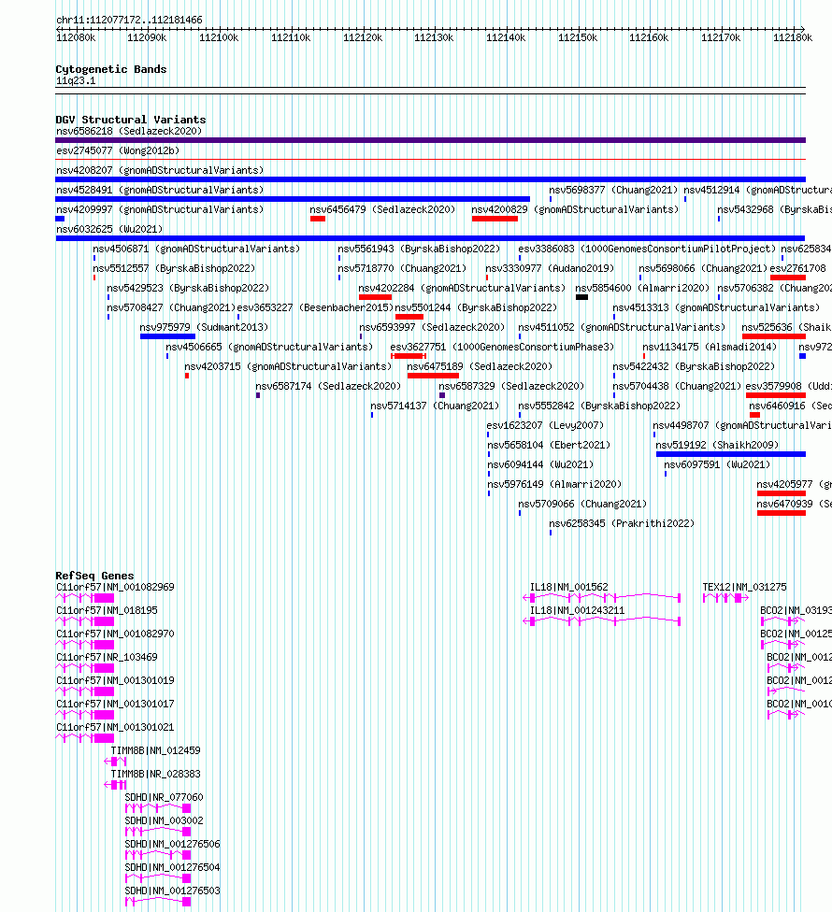Select nsv6258345 (Prakrithi2022) variant label
The width and height of the screenshot is (832, 912).
tap(622, 523)
